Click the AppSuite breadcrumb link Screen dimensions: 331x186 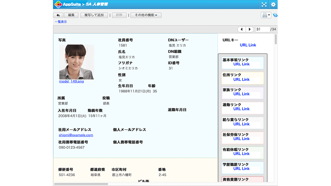click(72, 5)
